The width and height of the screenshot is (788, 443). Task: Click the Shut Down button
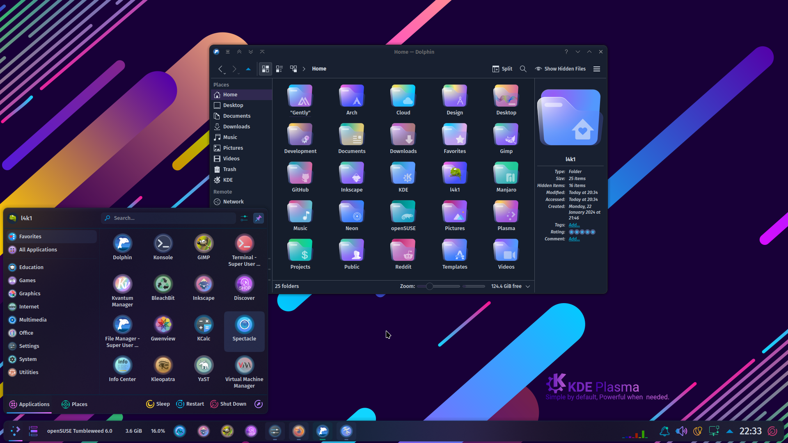tap(228, 404)
